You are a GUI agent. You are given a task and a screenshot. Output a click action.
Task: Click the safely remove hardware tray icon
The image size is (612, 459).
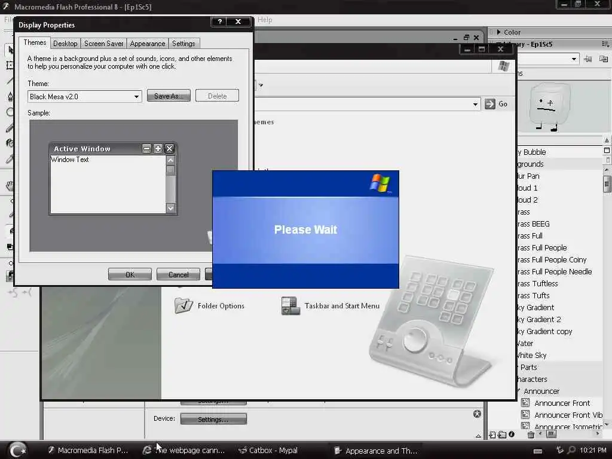(559, 450)
